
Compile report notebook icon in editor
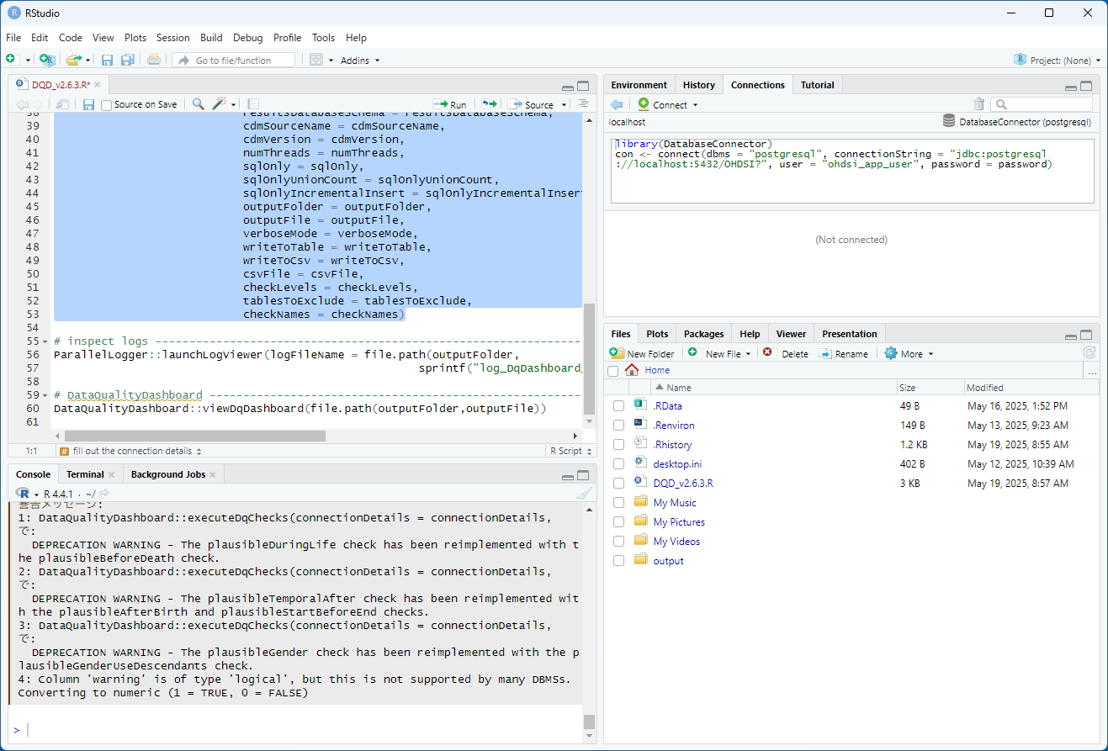coord(253,104)
